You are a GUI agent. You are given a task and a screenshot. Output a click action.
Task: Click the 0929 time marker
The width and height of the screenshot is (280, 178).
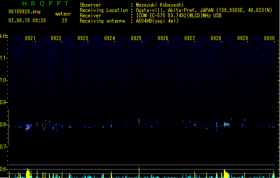243,38
